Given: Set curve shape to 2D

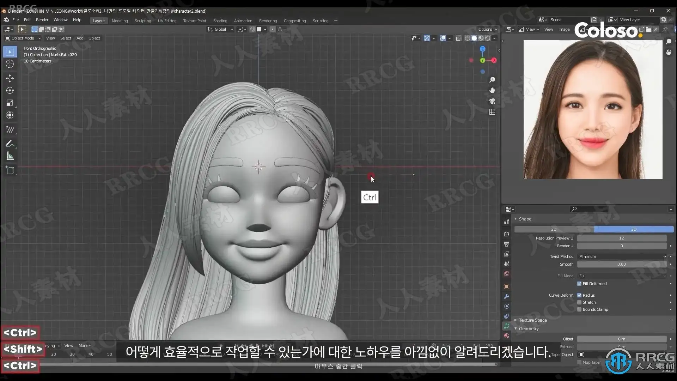Looking at the screenshot, I should click(x=554, y=229).
